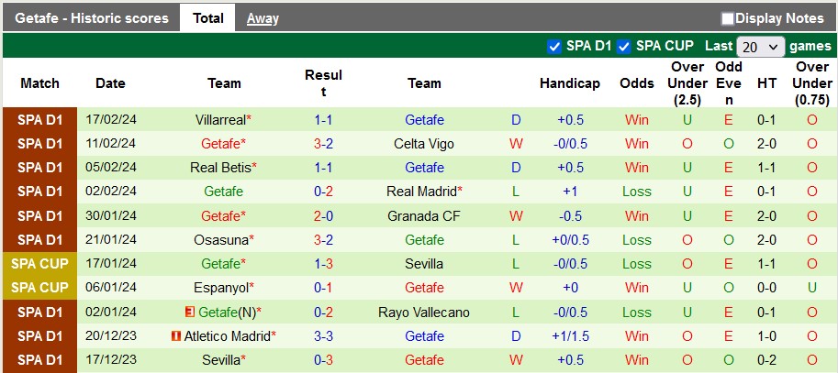Click the 3-3 match result score
This screenshot has width=838, height=373.
(323, 336)
